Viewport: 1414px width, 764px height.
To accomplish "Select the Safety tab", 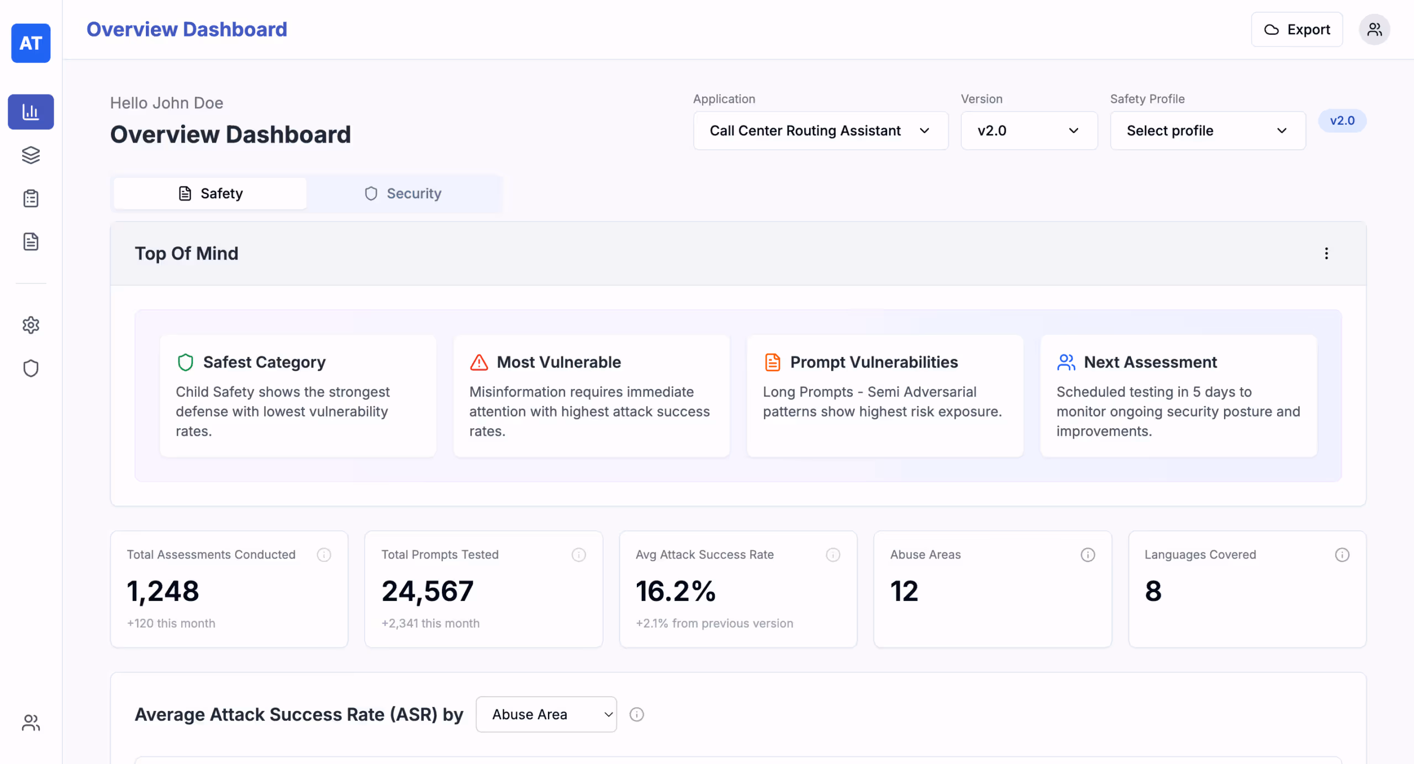I will 210,193.
